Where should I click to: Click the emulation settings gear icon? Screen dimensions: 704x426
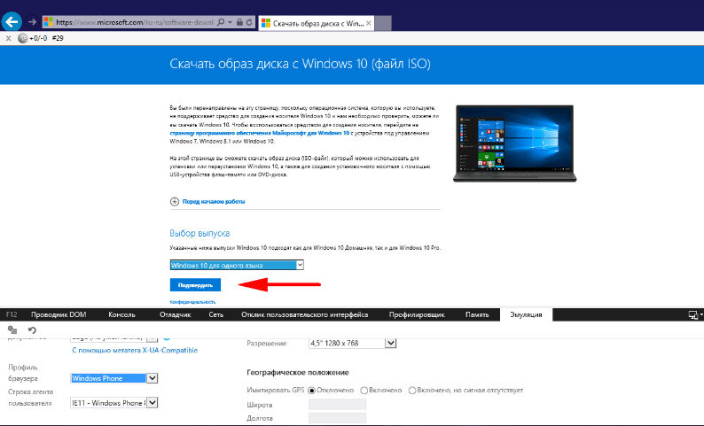click(12, 330)
